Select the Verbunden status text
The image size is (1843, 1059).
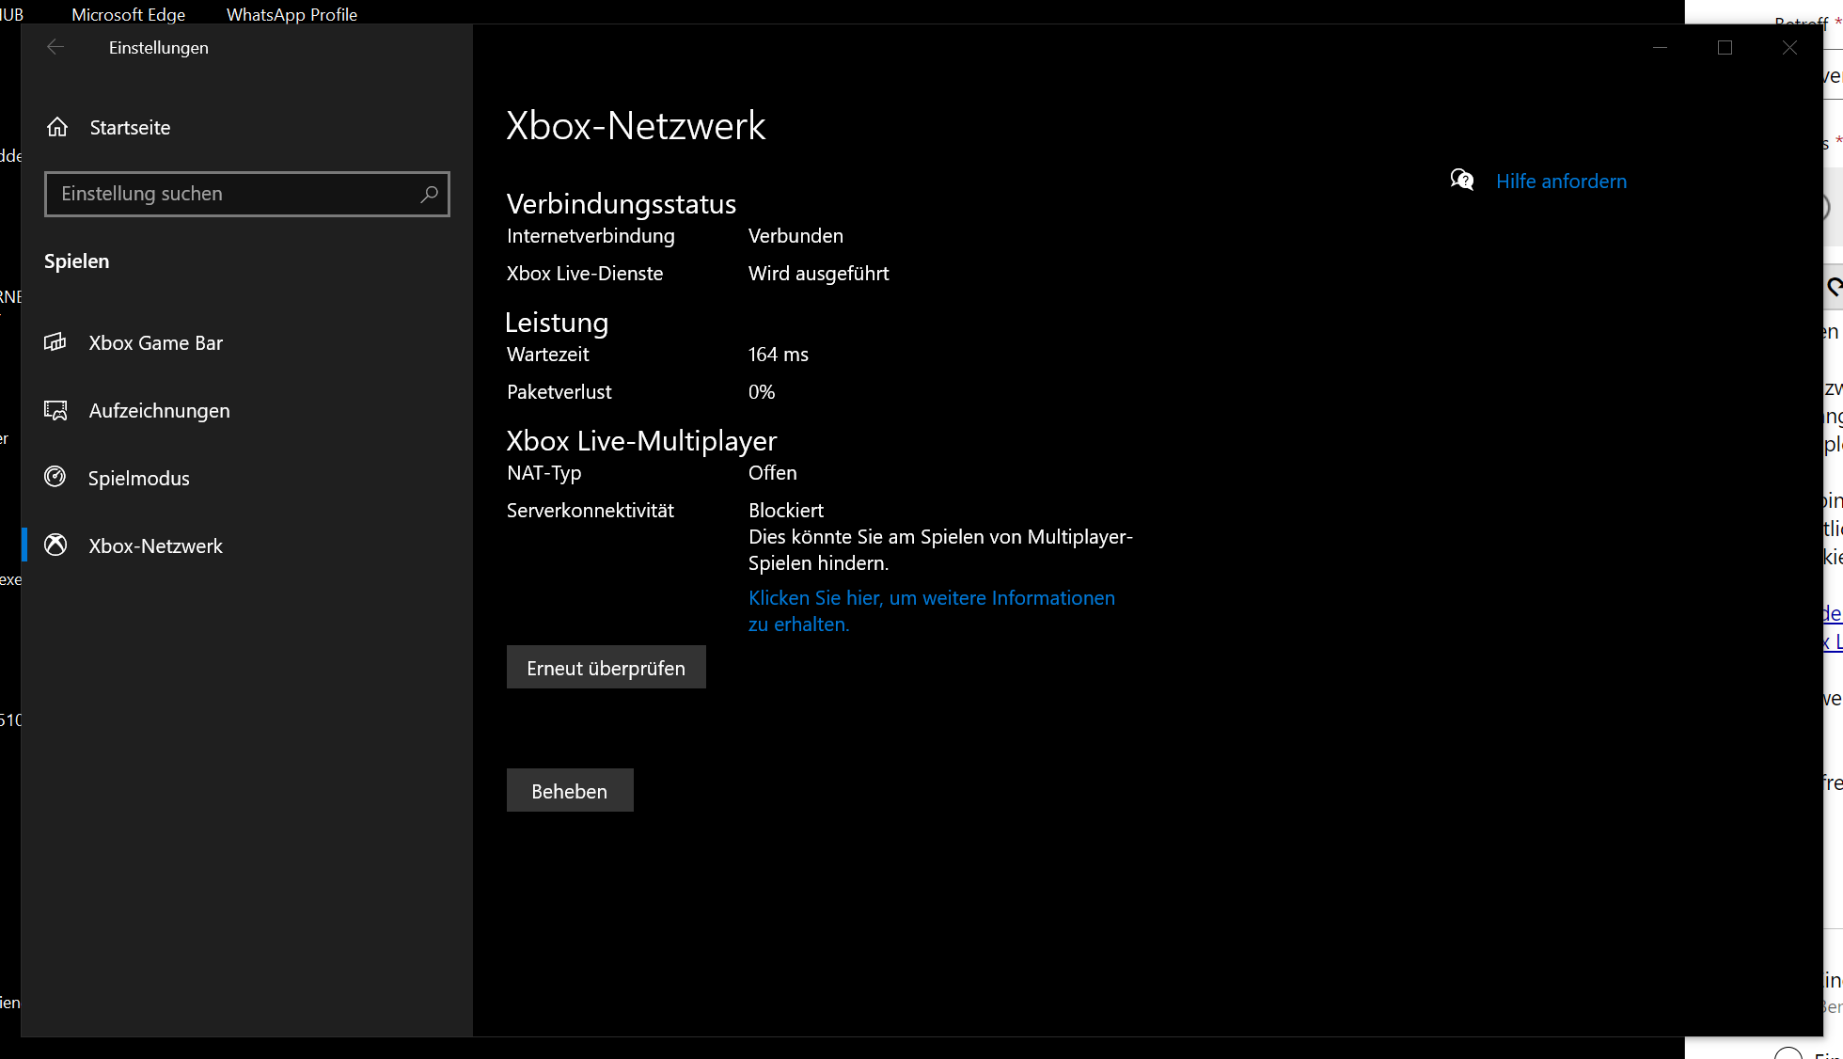tap(795, 236)
